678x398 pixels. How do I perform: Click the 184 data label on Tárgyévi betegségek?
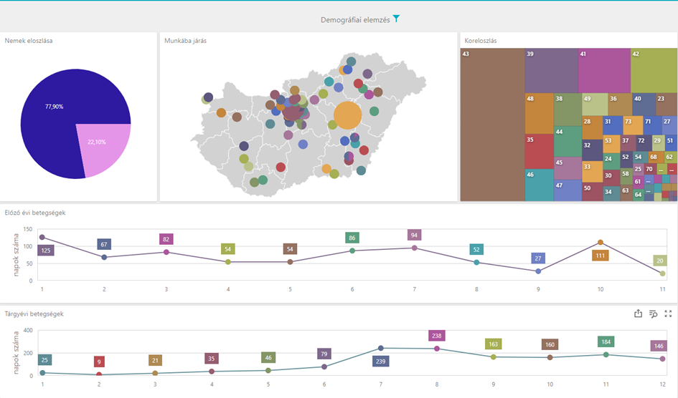click(x=606, y=342)
